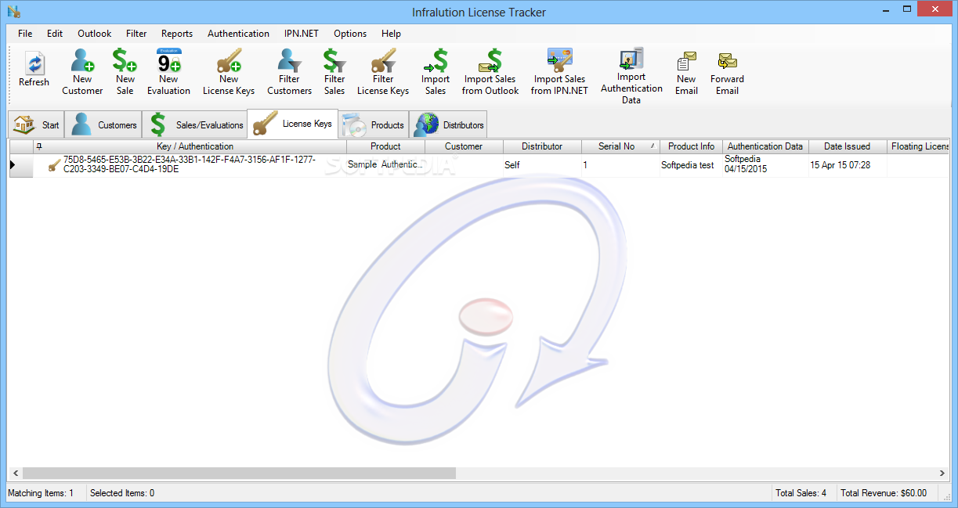Open the Outlook menu

tap(94, 34)
